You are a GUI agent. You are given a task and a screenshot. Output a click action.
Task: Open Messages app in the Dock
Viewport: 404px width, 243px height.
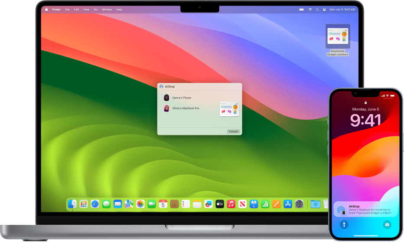pyautogui.click(x=106, y=204)
